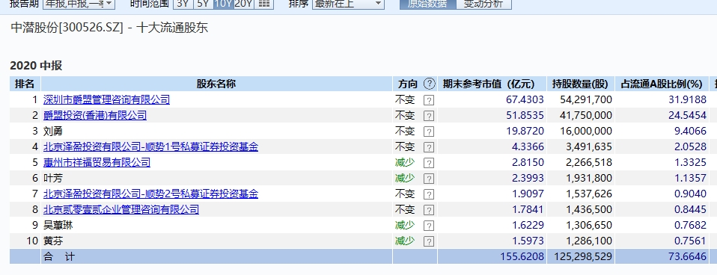Switch to 变动分析 tab
This screenshot has height=275, width=717.
coord(483,4)
